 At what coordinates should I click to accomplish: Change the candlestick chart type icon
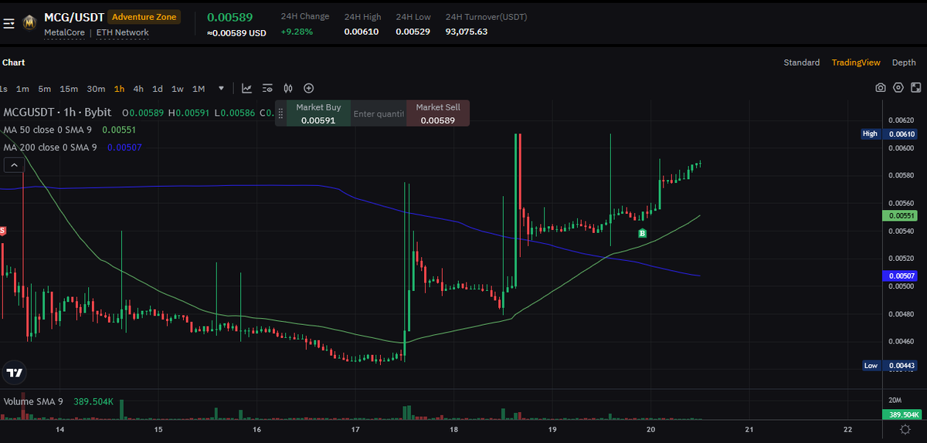[288, 89]
